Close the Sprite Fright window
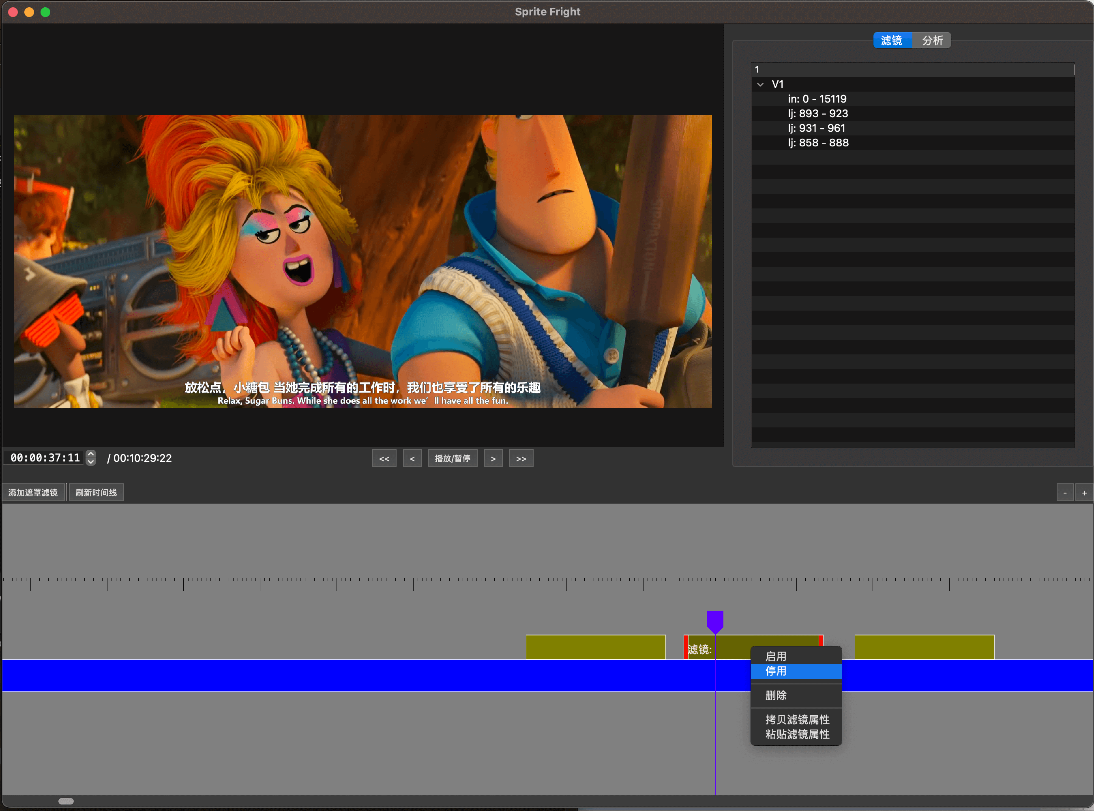Screen dimensions: 1094x811 click(x=13, y=12)
